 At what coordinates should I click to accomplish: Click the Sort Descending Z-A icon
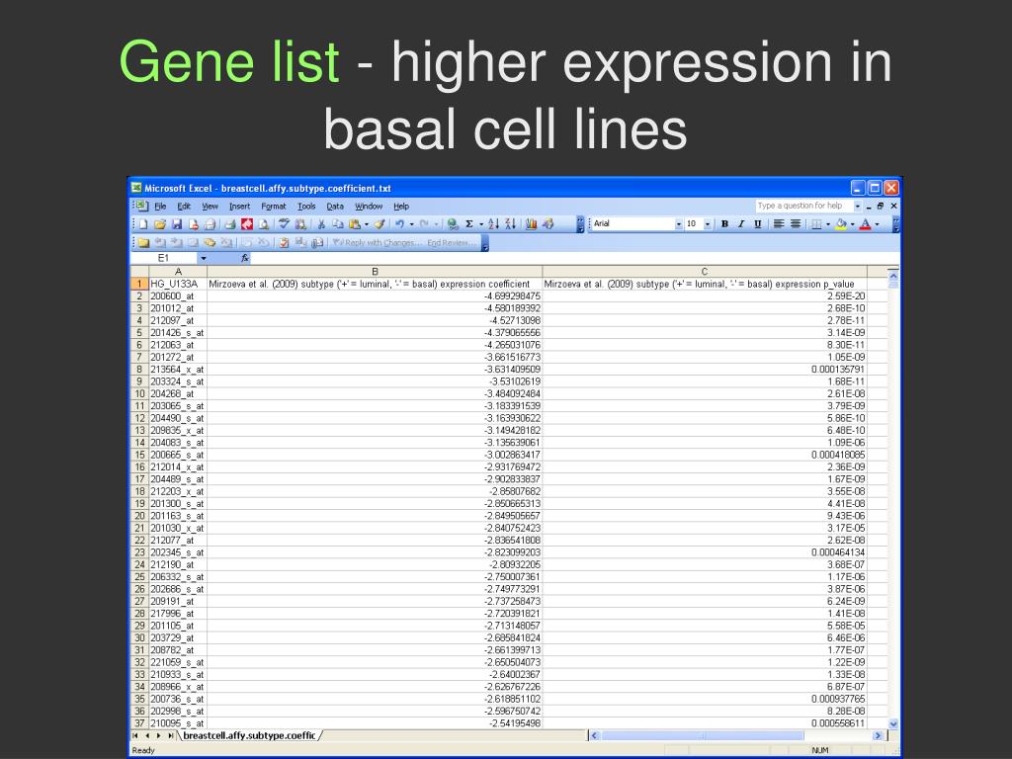point(511,224)
